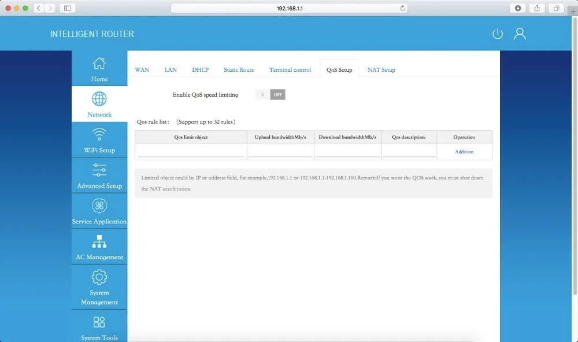Toggle Enable QoS speed limiting switch
Viewport: 578px width, 342px height.
coord(270,95)
